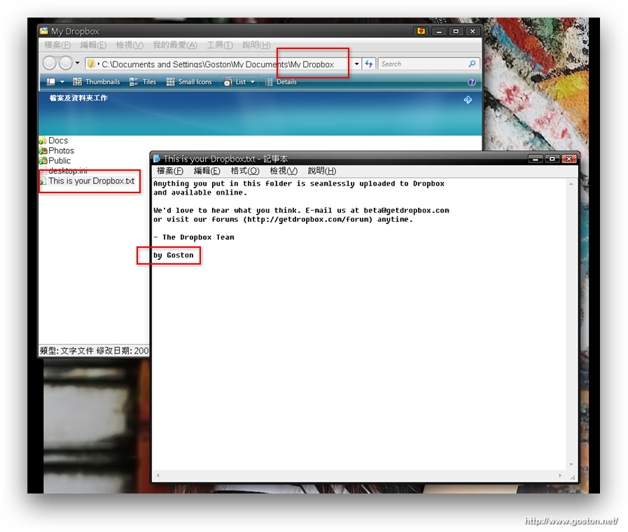
Task: Select Details view in the toolbar
Action: tap(281, 82)
